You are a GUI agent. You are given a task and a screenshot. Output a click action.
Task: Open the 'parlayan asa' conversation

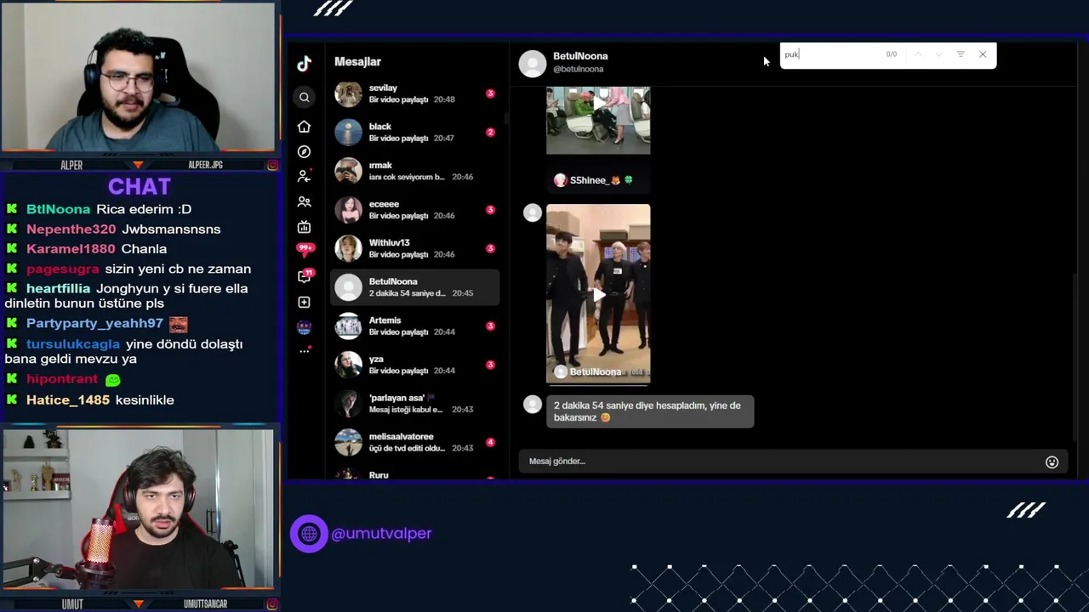pyautogui.click(x=415, y=404)
